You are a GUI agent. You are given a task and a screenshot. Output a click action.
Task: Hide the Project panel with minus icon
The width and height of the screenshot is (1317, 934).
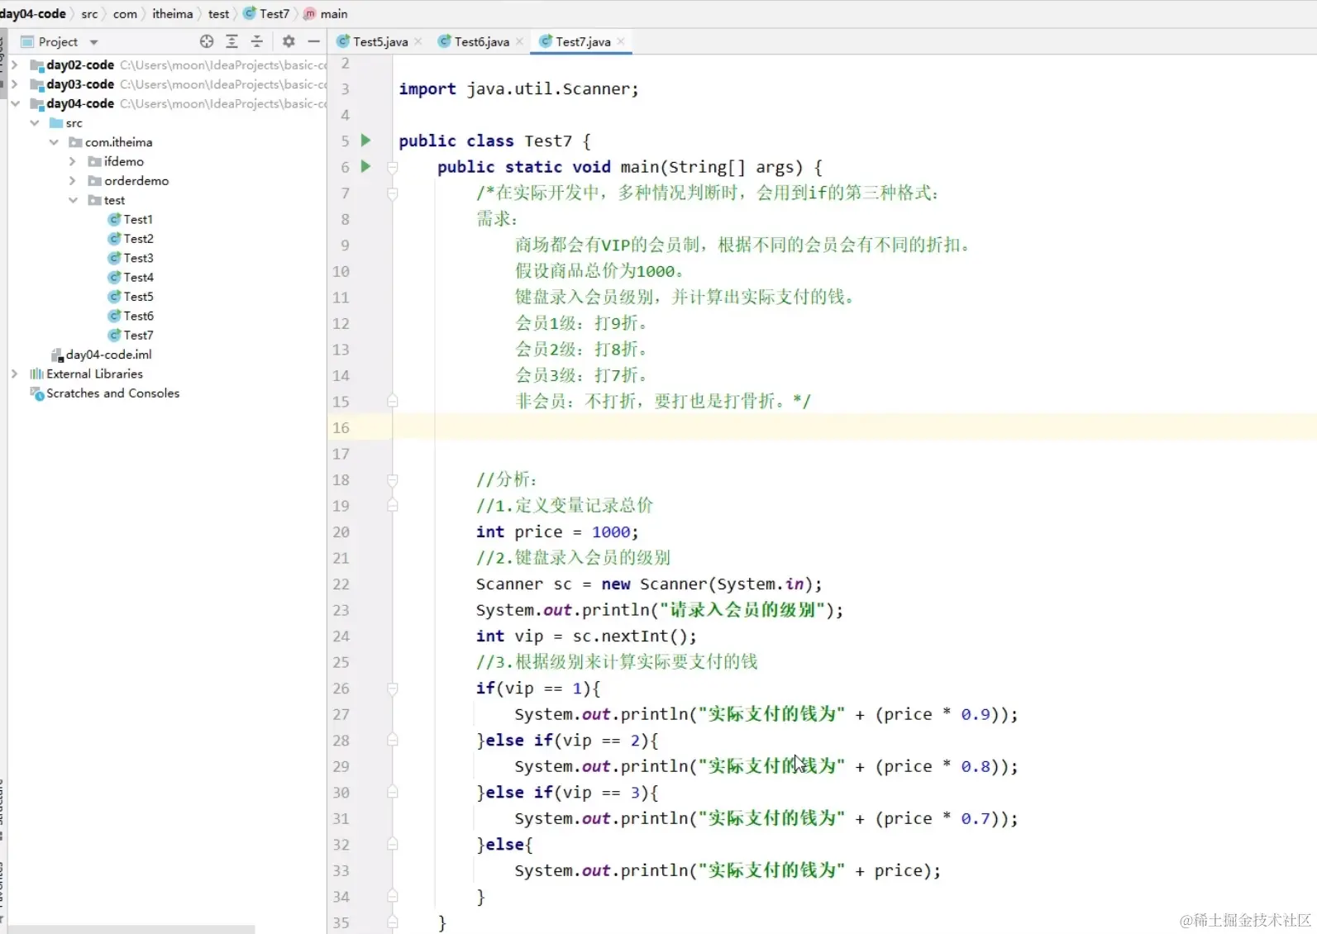313,41
